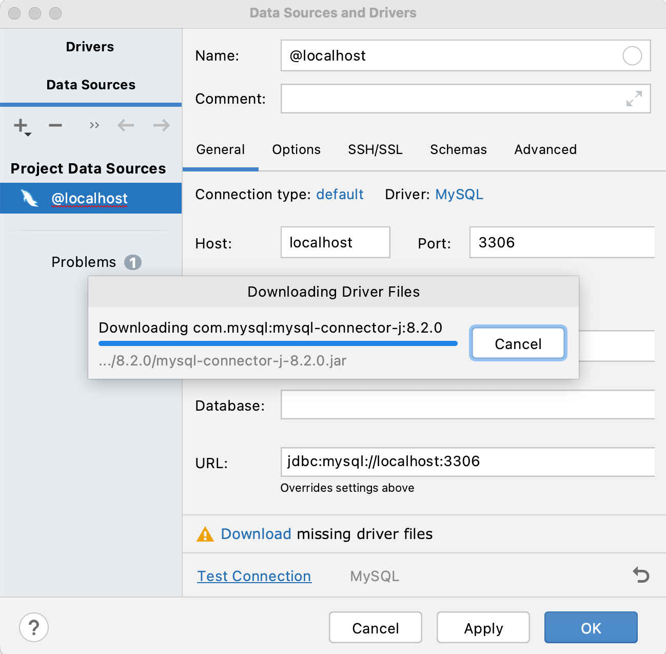
Task: Open the SSH/SSL tab
Action: click(x=375, y=149)
